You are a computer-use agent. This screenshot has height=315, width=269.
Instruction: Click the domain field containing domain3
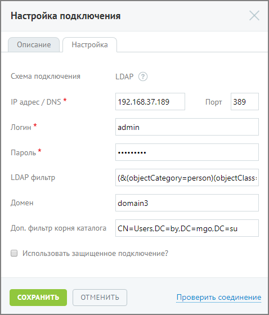(187, 202)
